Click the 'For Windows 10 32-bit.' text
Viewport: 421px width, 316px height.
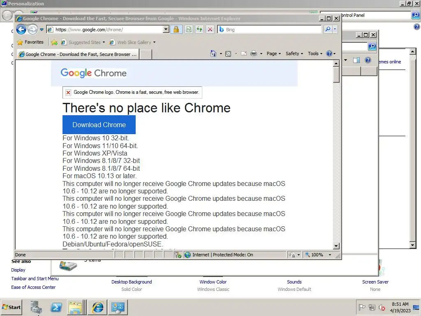95,138
